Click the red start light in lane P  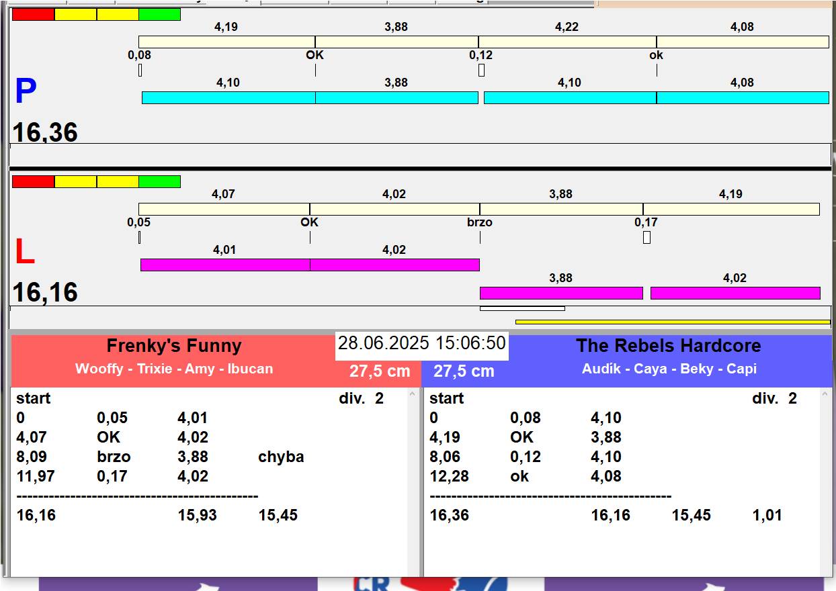pyautogui.click(x=33, y=14)
